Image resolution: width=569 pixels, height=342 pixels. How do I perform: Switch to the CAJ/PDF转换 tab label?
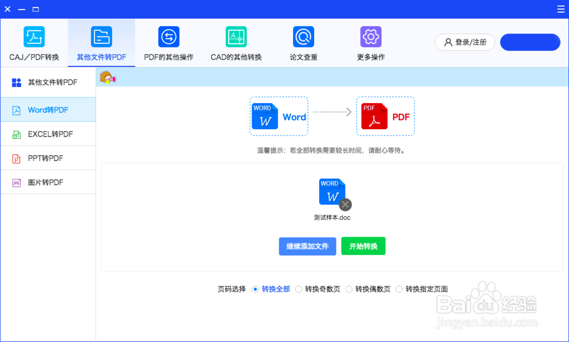click(34, 57)
